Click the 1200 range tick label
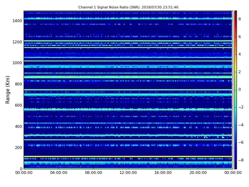Image resolution: width=249 pixels, height=187 pixels. pyautogui.click(x=17, y=42)
